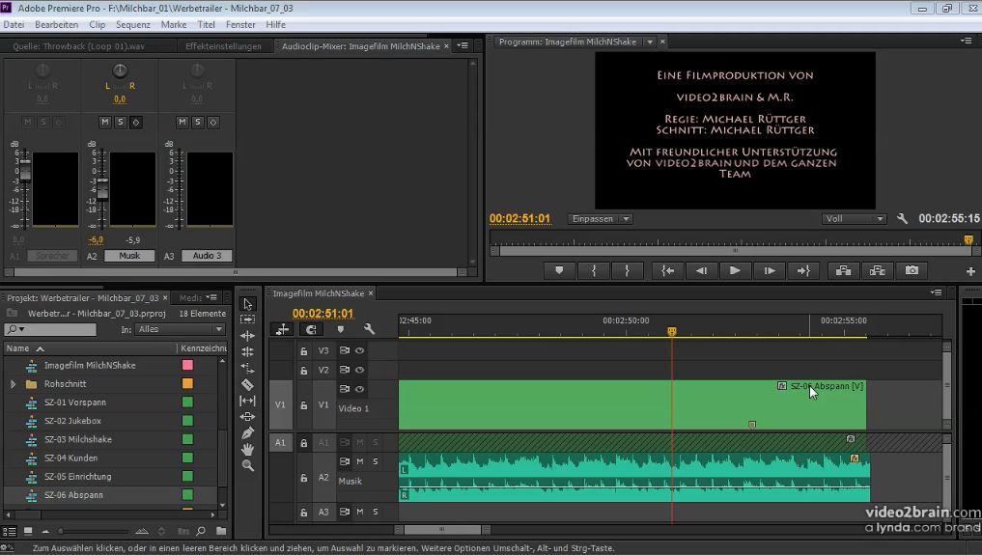Image resolution: width=982 pixels, height=555 pixels.
Task: Open the Voll playback resolution dropdown
Action: 854,219
